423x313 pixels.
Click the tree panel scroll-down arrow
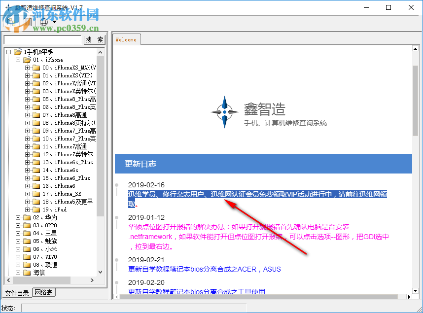101,272
